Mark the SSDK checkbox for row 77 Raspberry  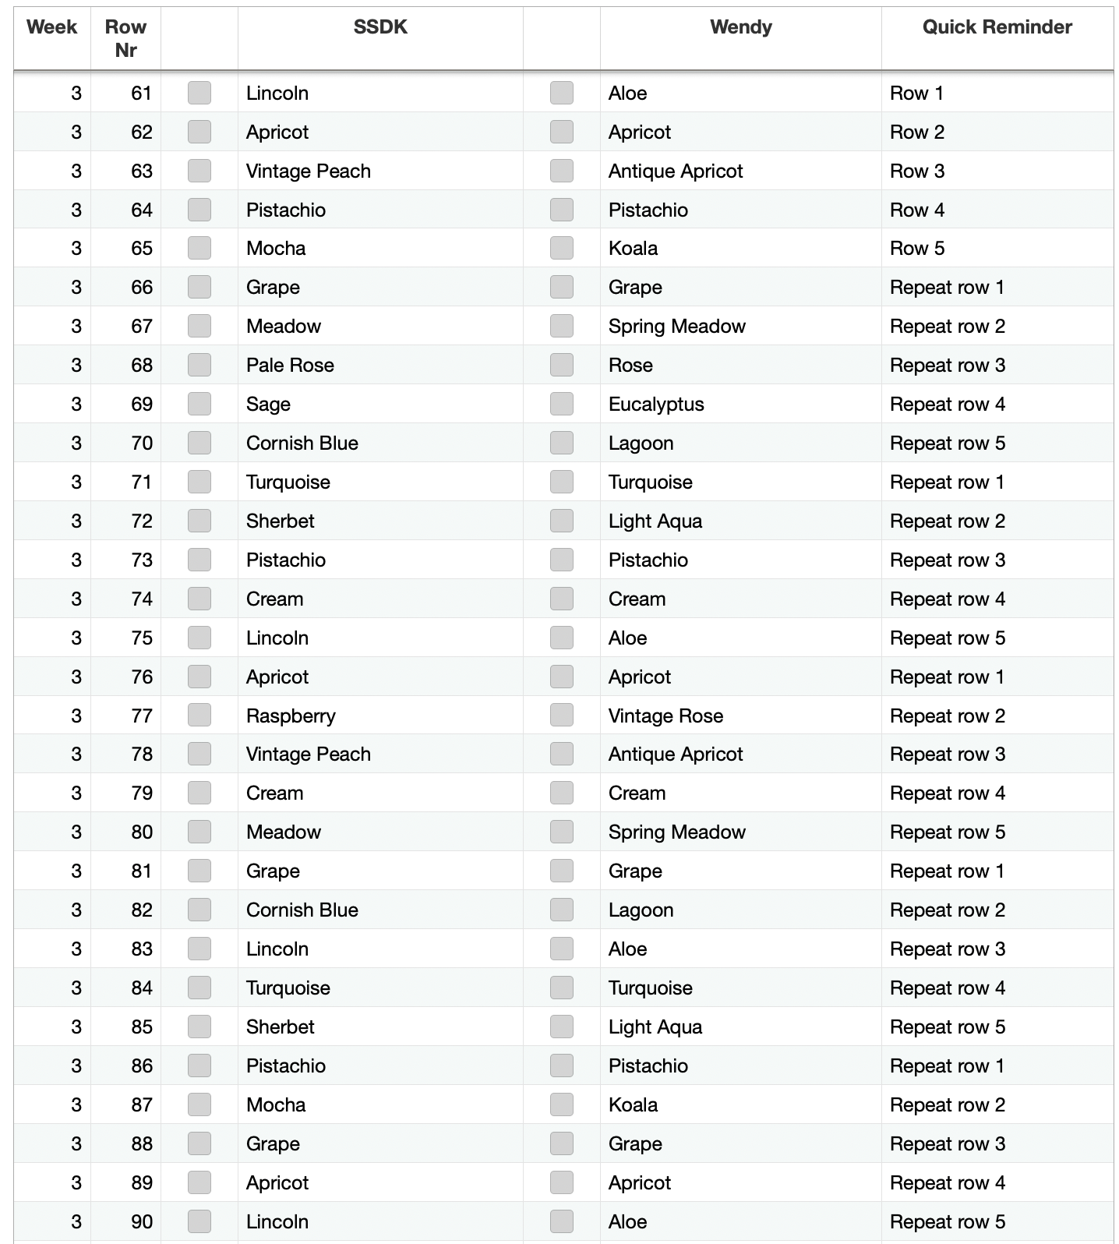(199, 716)
